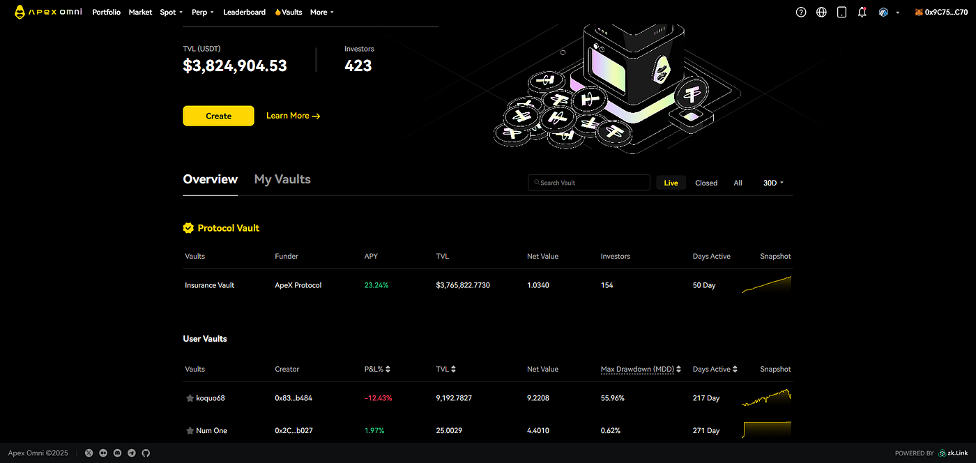Image resolution: width=976 pixels, height=463 pixels.
Task: Click the ApeX Omni logo
Action: pos(47,12)
